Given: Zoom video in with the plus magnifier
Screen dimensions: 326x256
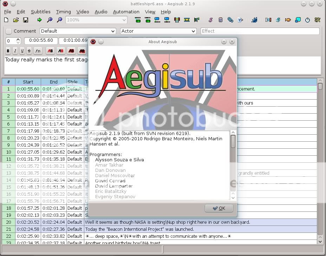Looking at the screenshot, I should coord(50,20).
